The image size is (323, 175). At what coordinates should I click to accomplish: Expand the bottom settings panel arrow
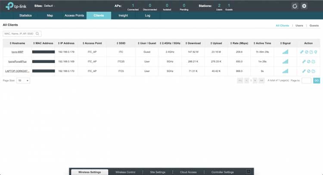pyautogui.click(x=248, y=172)
